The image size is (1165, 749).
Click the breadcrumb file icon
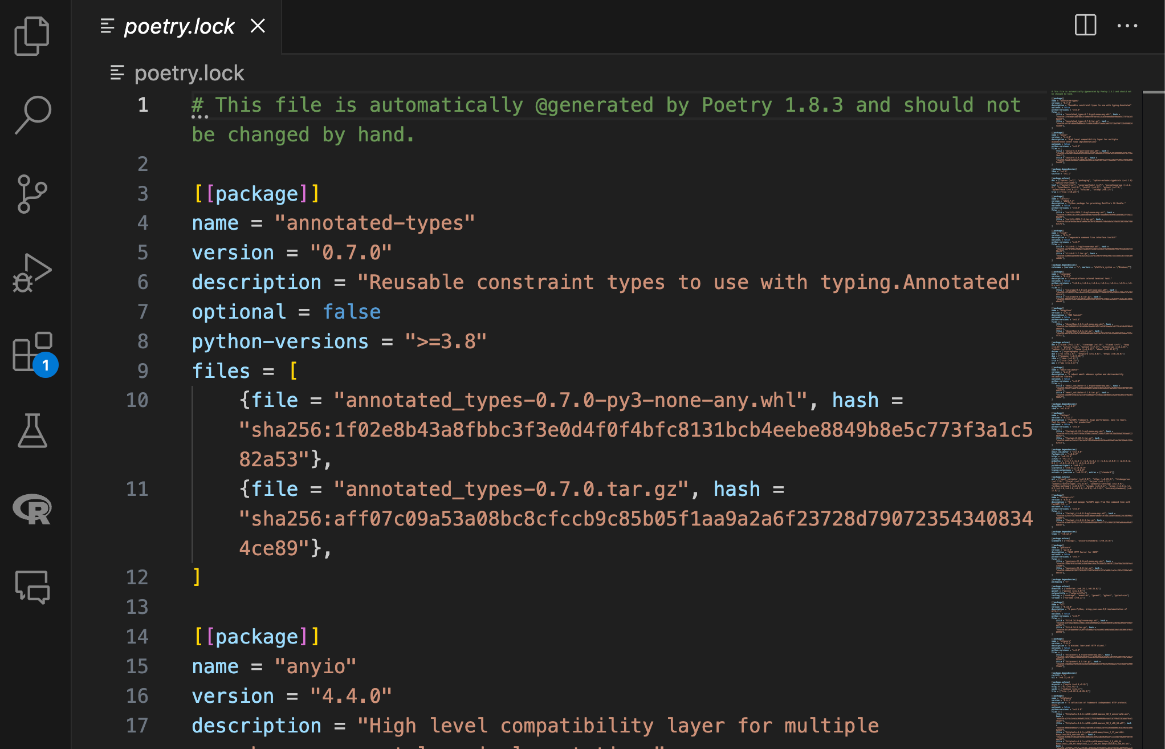[117, 73]
